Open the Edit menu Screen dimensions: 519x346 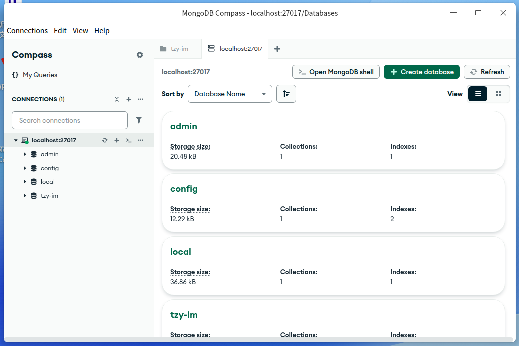point(60,31)
